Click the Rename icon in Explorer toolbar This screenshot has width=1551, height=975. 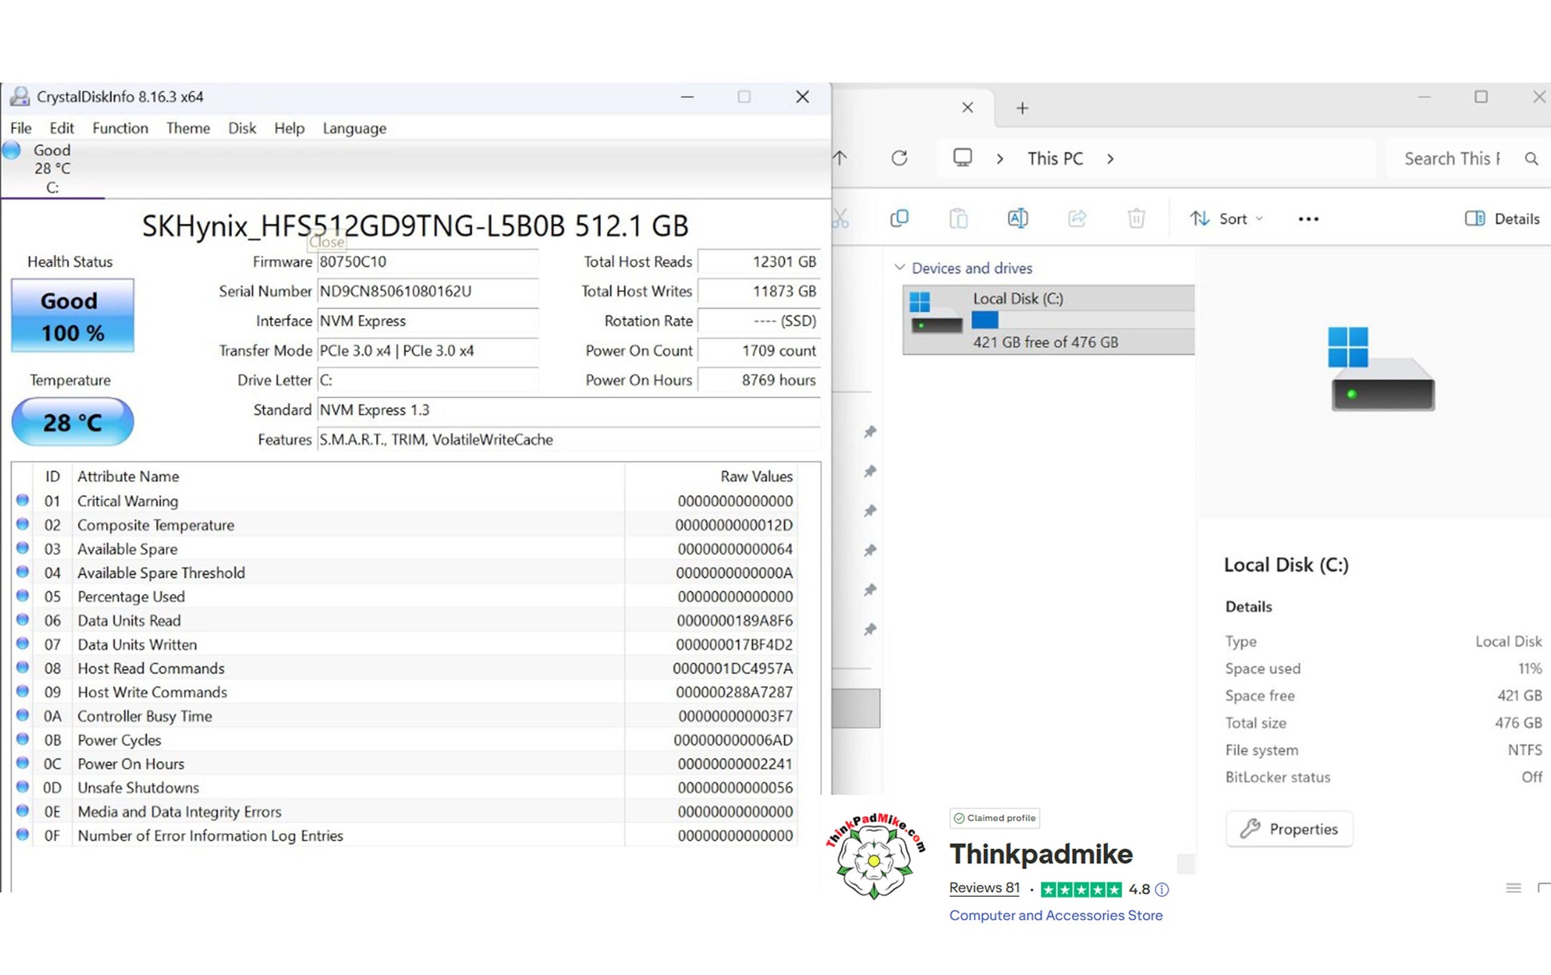[x=1018, y=218]
